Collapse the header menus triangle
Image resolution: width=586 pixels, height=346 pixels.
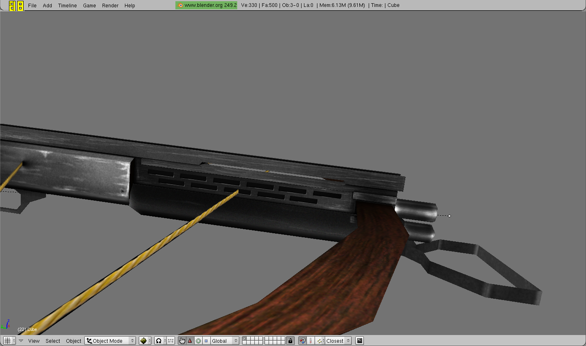pyautogui.click(x=21, y=341)
